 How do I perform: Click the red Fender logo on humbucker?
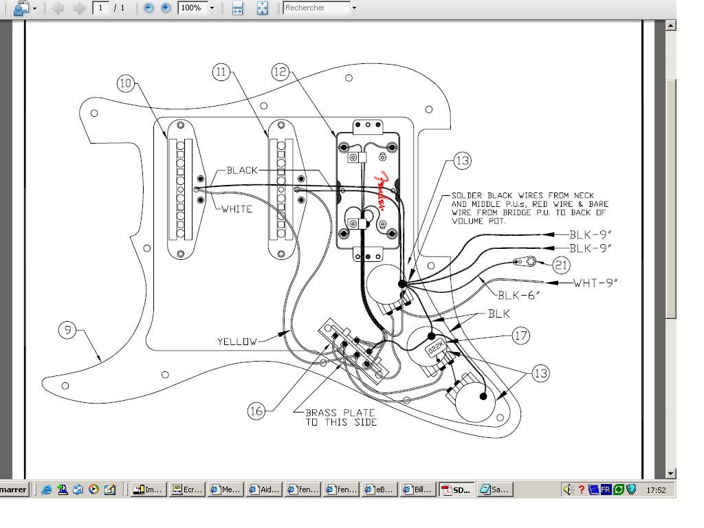tap(381, 191)
